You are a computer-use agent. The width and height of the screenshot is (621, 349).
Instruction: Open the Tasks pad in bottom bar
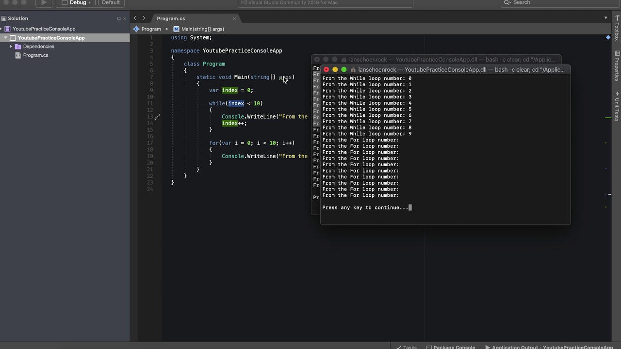click(x=407, y=346)
